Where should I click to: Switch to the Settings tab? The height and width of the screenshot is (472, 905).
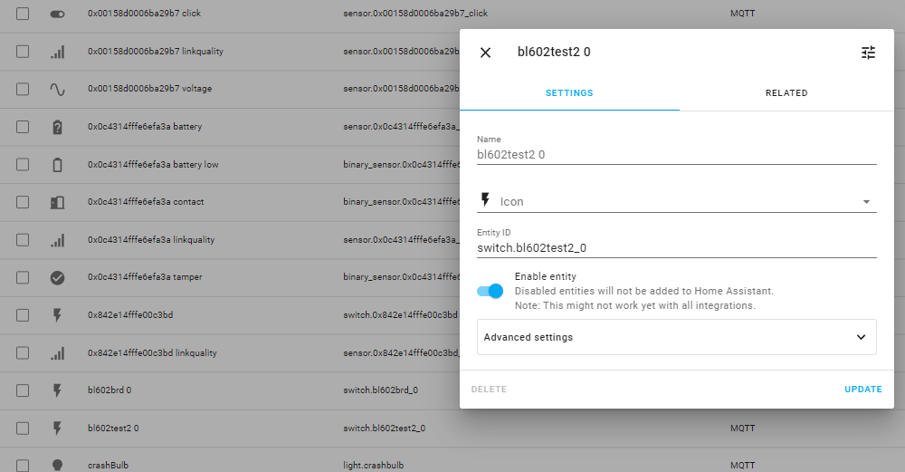click(x=569, y=93)
